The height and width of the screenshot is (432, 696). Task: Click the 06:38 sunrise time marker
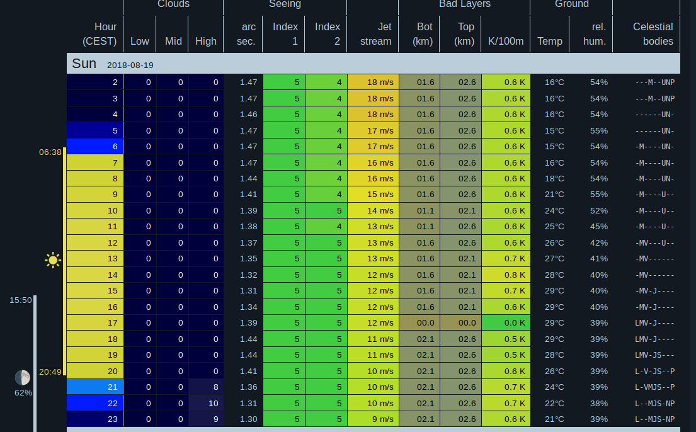[x=50, y=152]
